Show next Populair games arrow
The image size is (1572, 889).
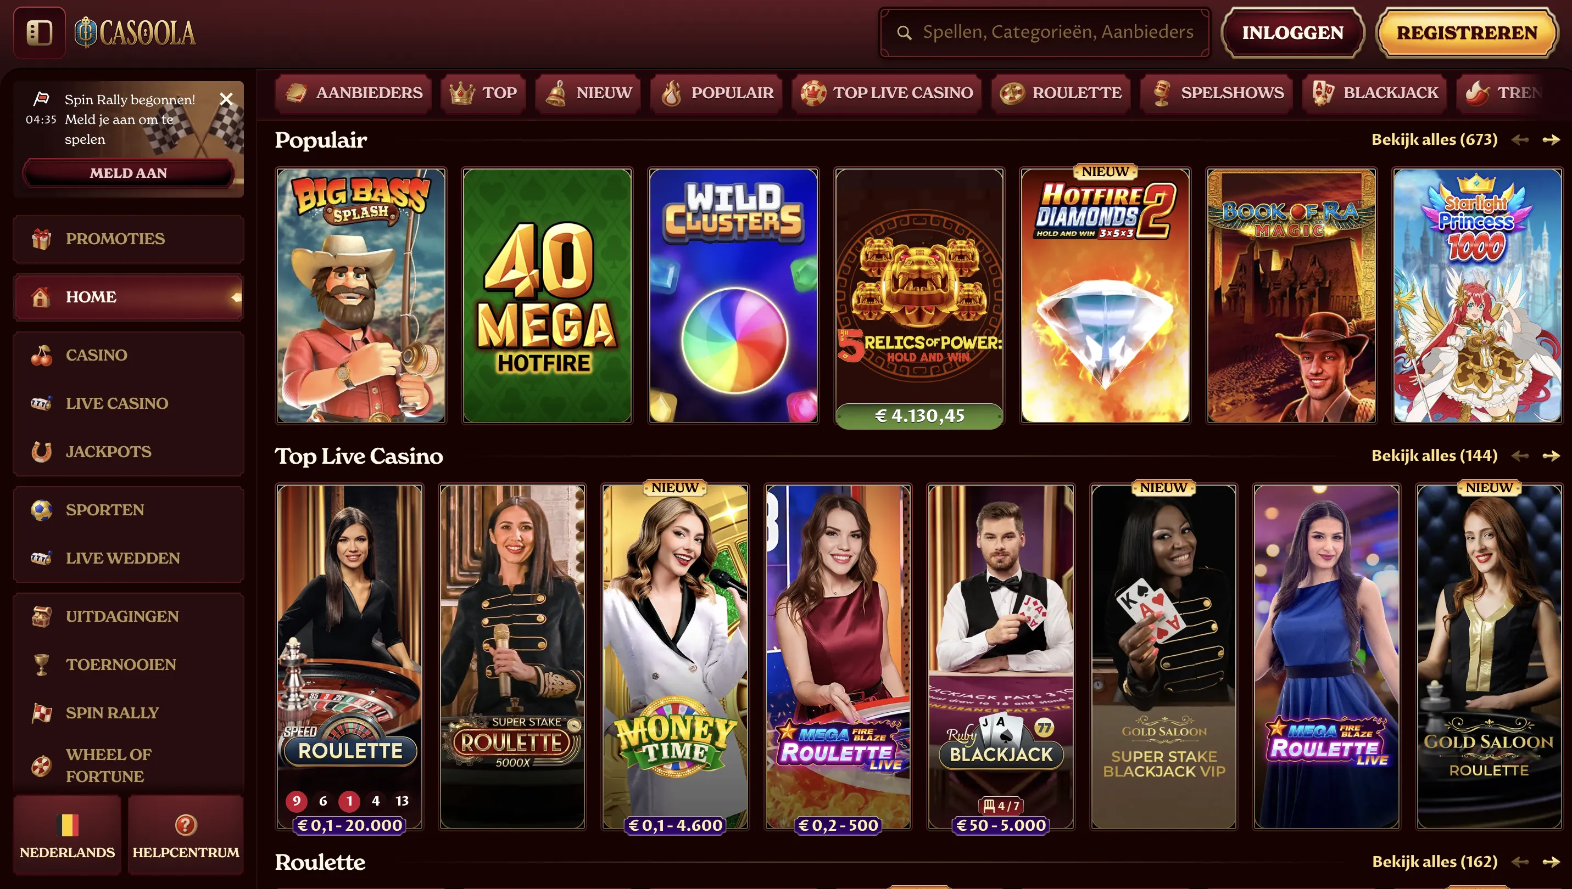coord(1551,140)
